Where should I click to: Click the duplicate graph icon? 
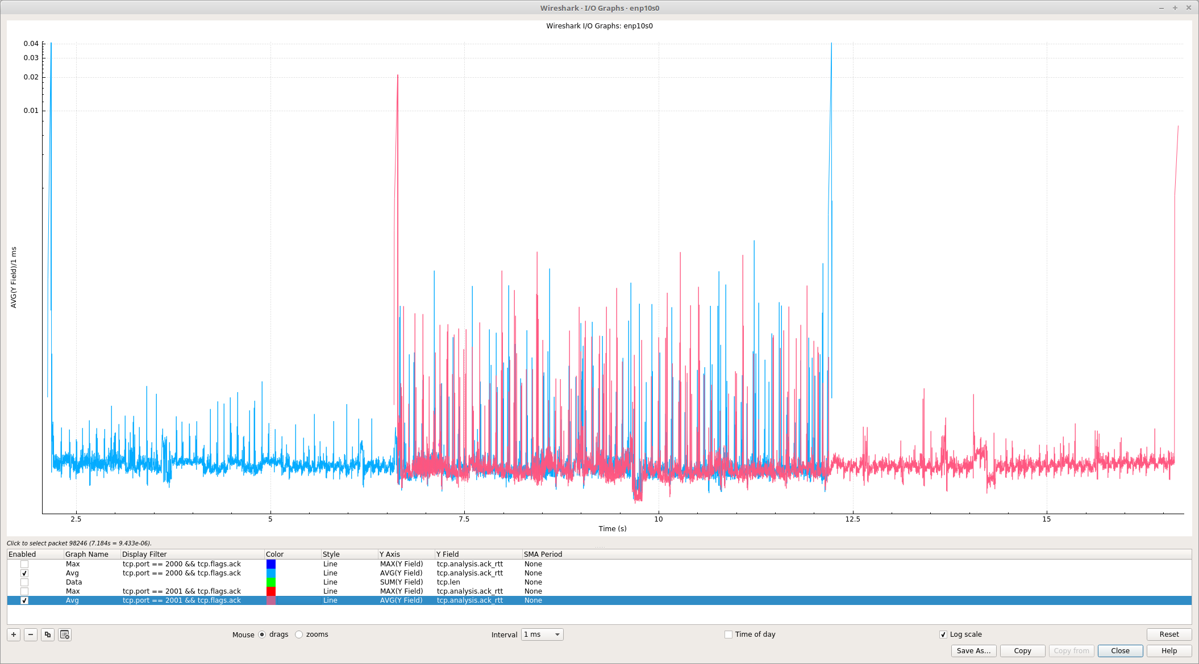(48, 634)
